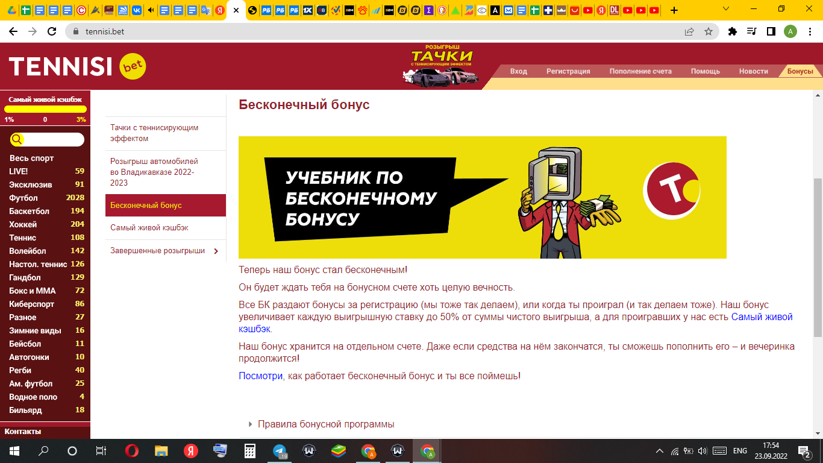Switch to the Google Drive tab
Viewport: 823px width, 463px height.
(x=11, y=10)
